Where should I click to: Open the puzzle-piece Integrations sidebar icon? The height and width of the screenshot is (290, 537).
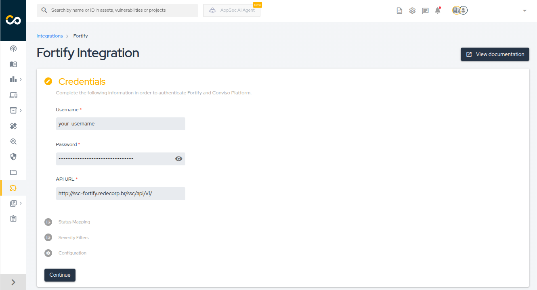13,188
